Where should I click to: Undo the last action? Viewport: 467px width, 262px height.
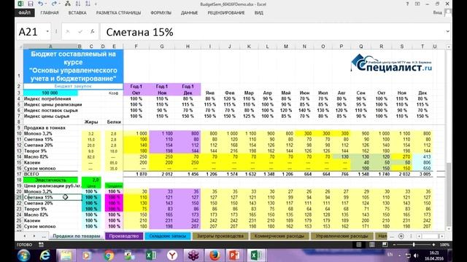(41, 4)
